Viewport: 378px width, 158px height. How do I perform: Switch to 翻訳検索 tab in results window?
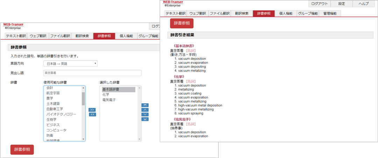[242, 14]
